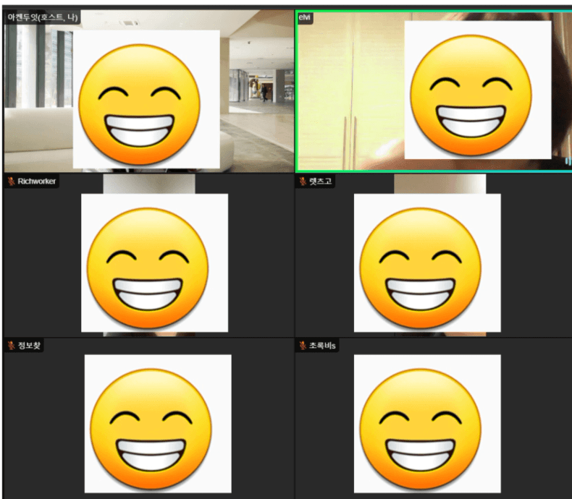Click the smiley emoji covering host 아젠두잇
Screen dimensions: 572x499
click(x=139, y=99)
